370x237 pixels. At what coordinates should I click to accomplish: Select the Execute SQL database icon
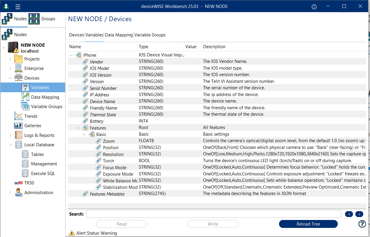[x=26, y=173]
